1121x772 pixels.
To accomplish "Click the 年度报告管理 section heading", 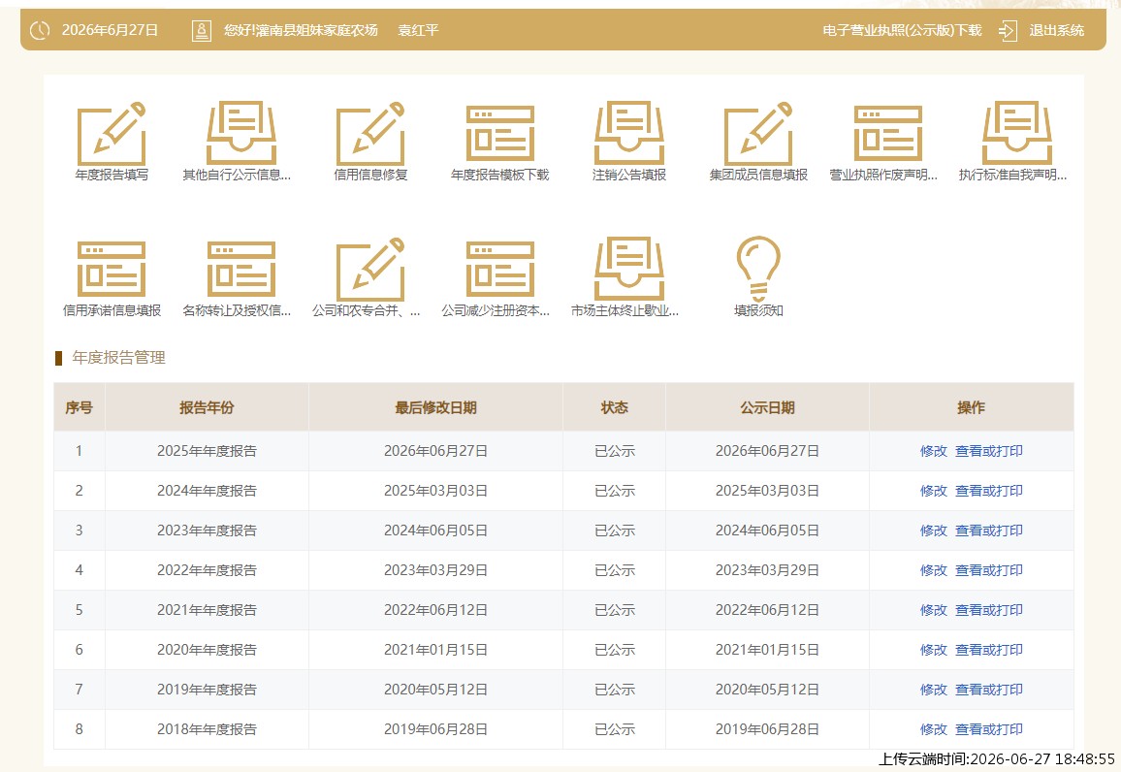I will click(x=118, y=358).
